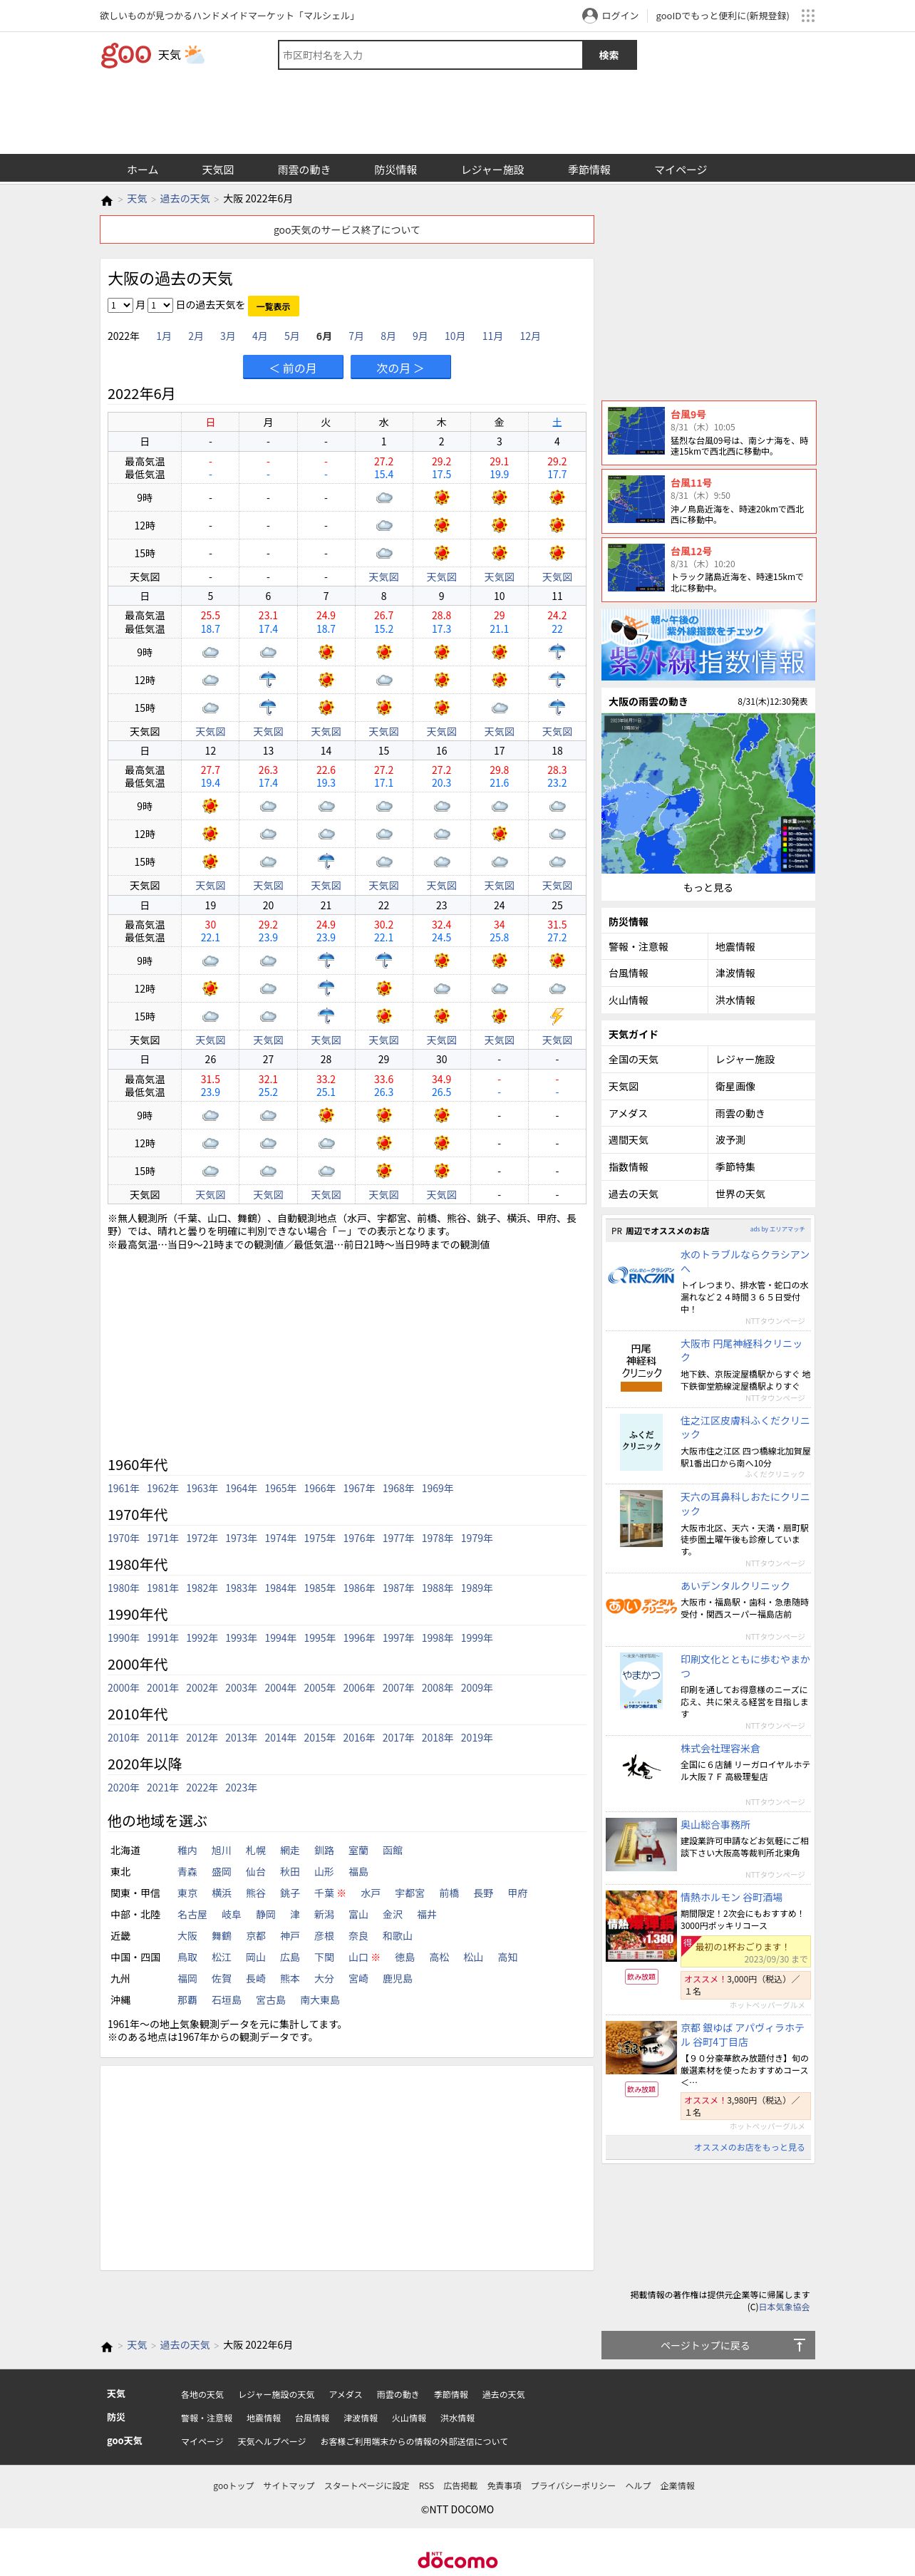Go to next month with 次の月
Screen dimensions: 915x2576
400,368
